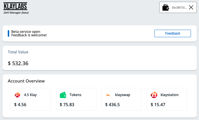Click the black wallet icon beside the address
The image size is (199, 120).
(166, 7)
